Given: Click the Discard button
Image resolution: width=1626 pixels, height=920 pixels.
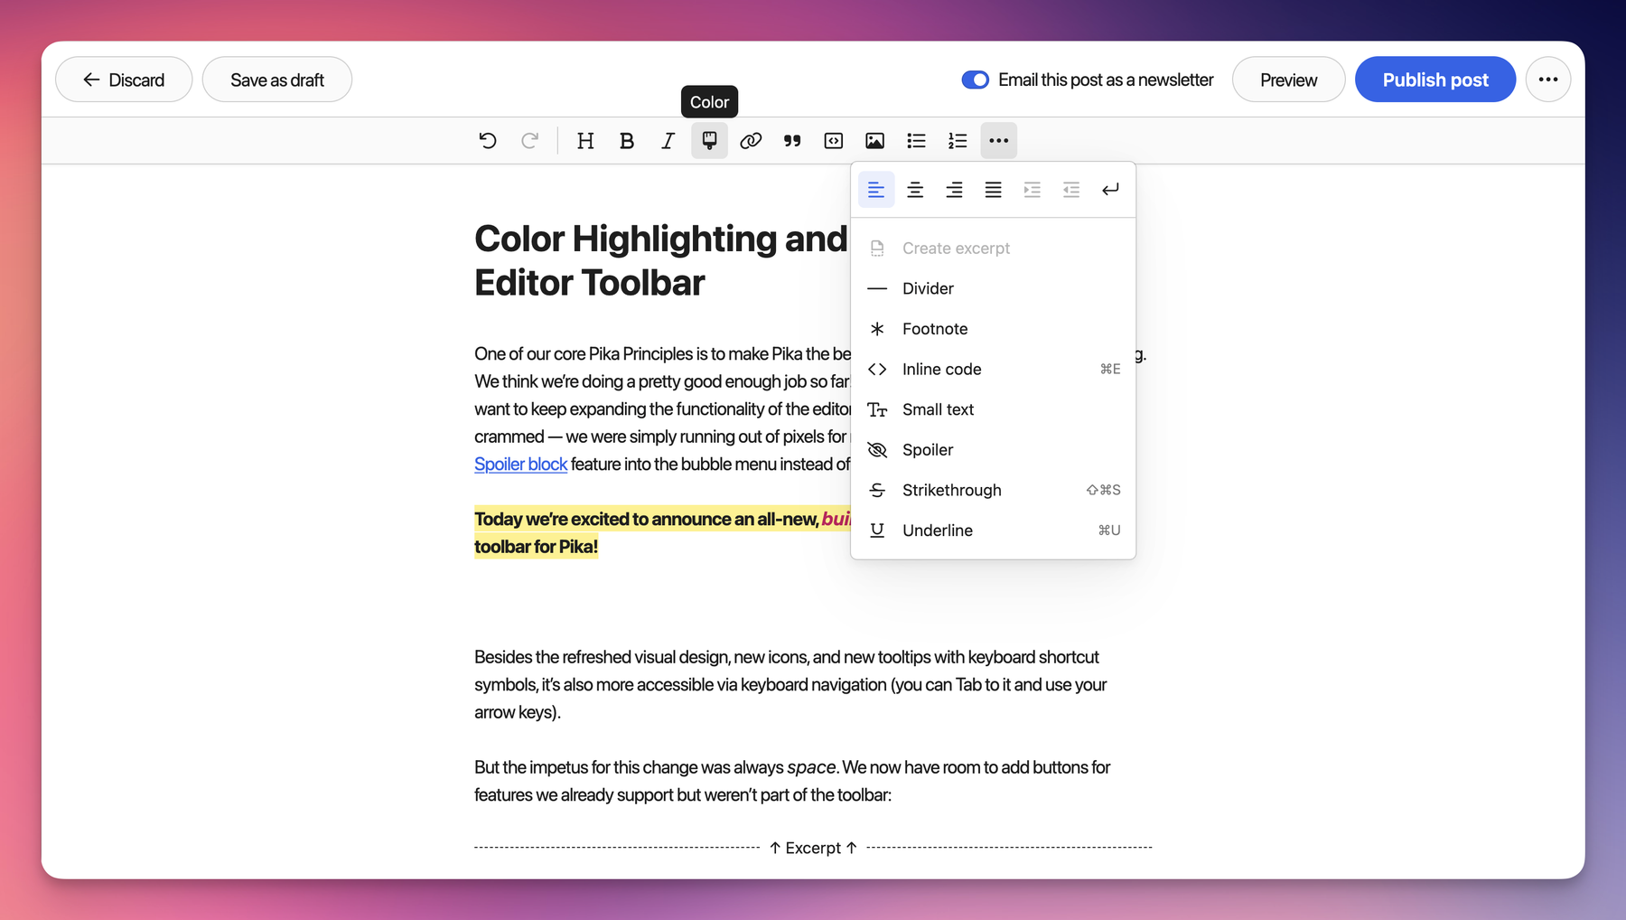Looking at the screenshot, I should coord(124,80).
